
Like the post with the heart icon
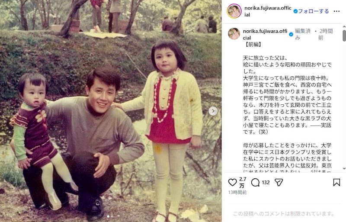(232, 183)
